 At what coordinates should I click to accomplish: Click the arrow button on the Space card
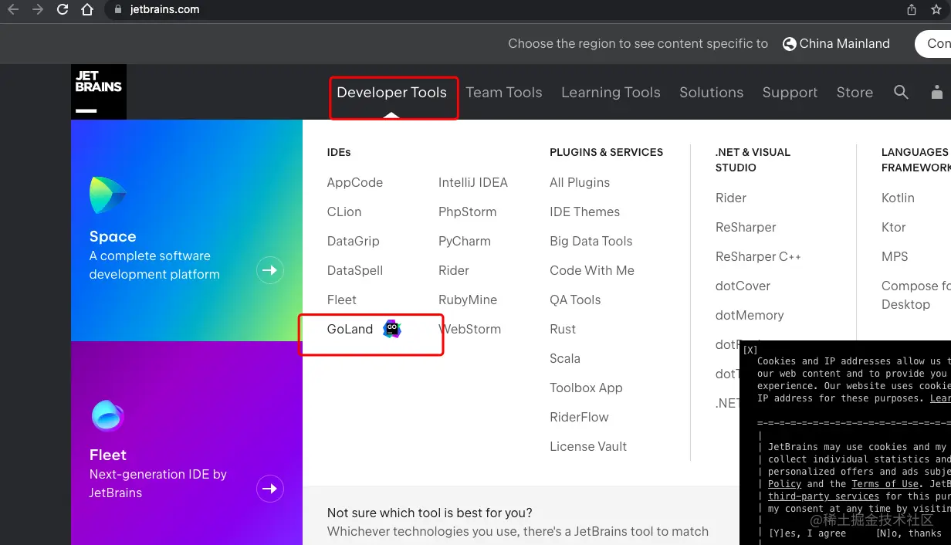[x=270, y=270]
